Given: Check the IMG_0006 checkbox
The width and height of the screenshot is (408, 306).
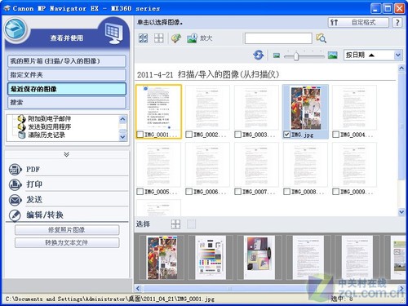Looking at the screenshot, I should tap(188, 192).
